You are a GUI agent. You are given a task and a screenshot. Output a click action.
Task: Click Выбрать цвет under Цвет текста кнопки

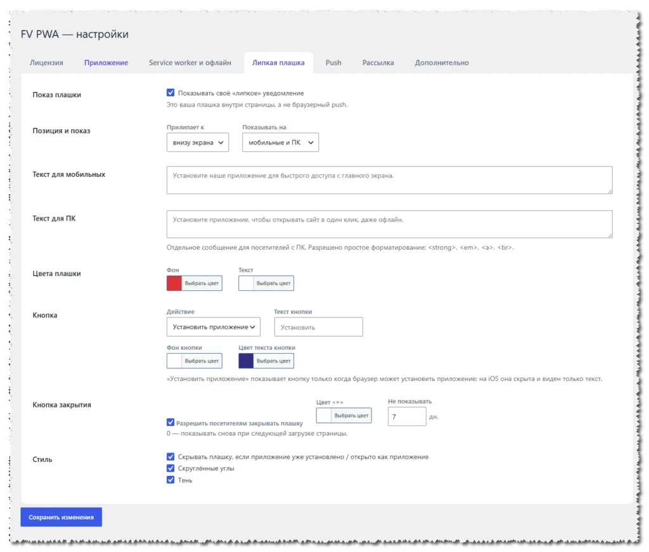[x=273, y=361]
